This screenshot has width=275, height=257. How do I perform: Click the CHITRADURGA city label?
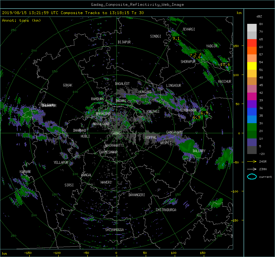point(166,210)
